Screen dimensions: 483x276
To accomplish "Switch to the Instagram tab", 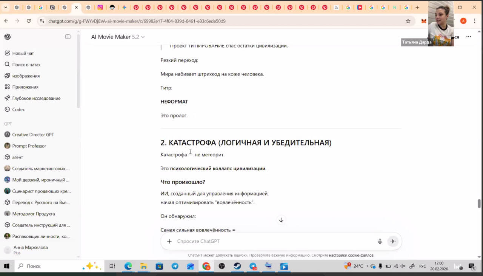I will (x=100, y=7).
